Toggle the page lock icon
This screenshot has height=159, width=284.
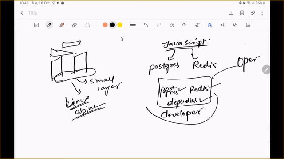coord(248,25)
